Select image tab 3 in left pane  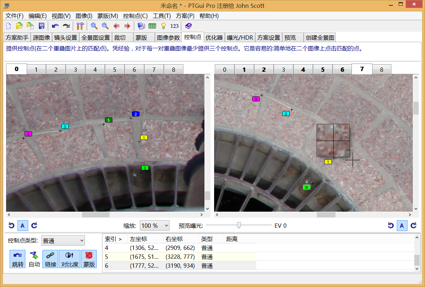pos(75,70)
